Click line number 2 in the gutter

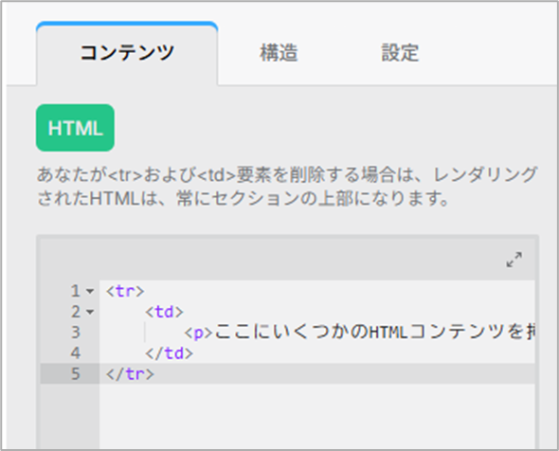pyautogui.click(x=75, y=313)
